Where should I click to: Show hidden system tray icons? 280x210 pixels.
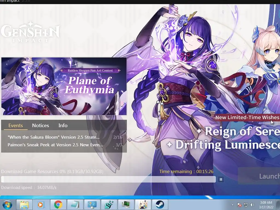pyautogui.click(x=232, y=205)
